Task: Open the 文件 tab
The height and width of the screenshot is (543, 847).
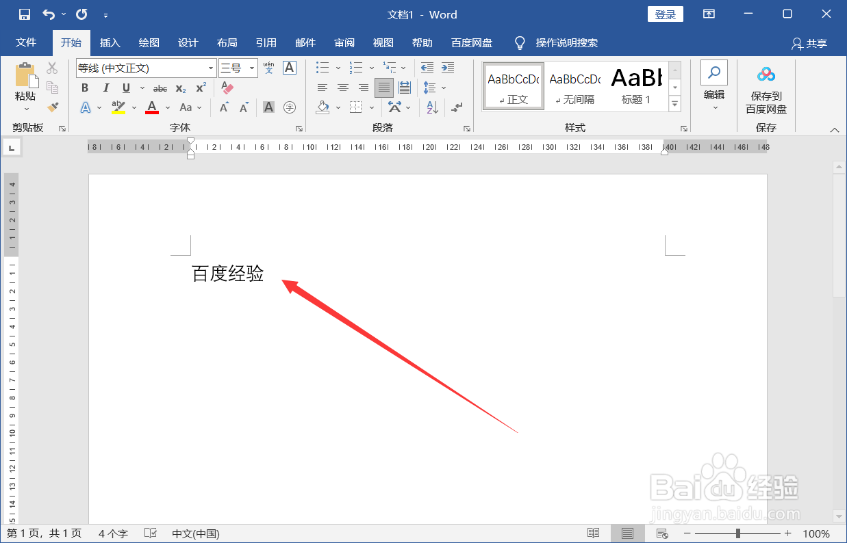Action: pyautogui.click(x=26, y=42)
